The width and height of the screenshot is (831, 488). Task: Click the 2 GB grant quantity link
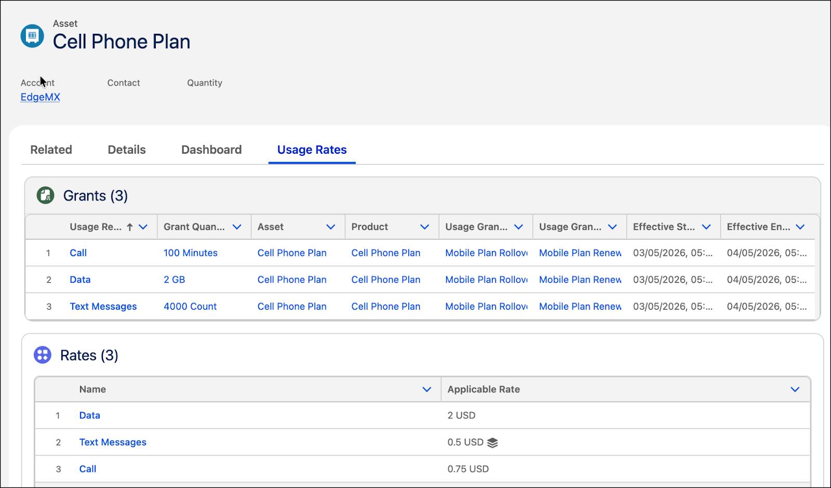pos(175,280)
